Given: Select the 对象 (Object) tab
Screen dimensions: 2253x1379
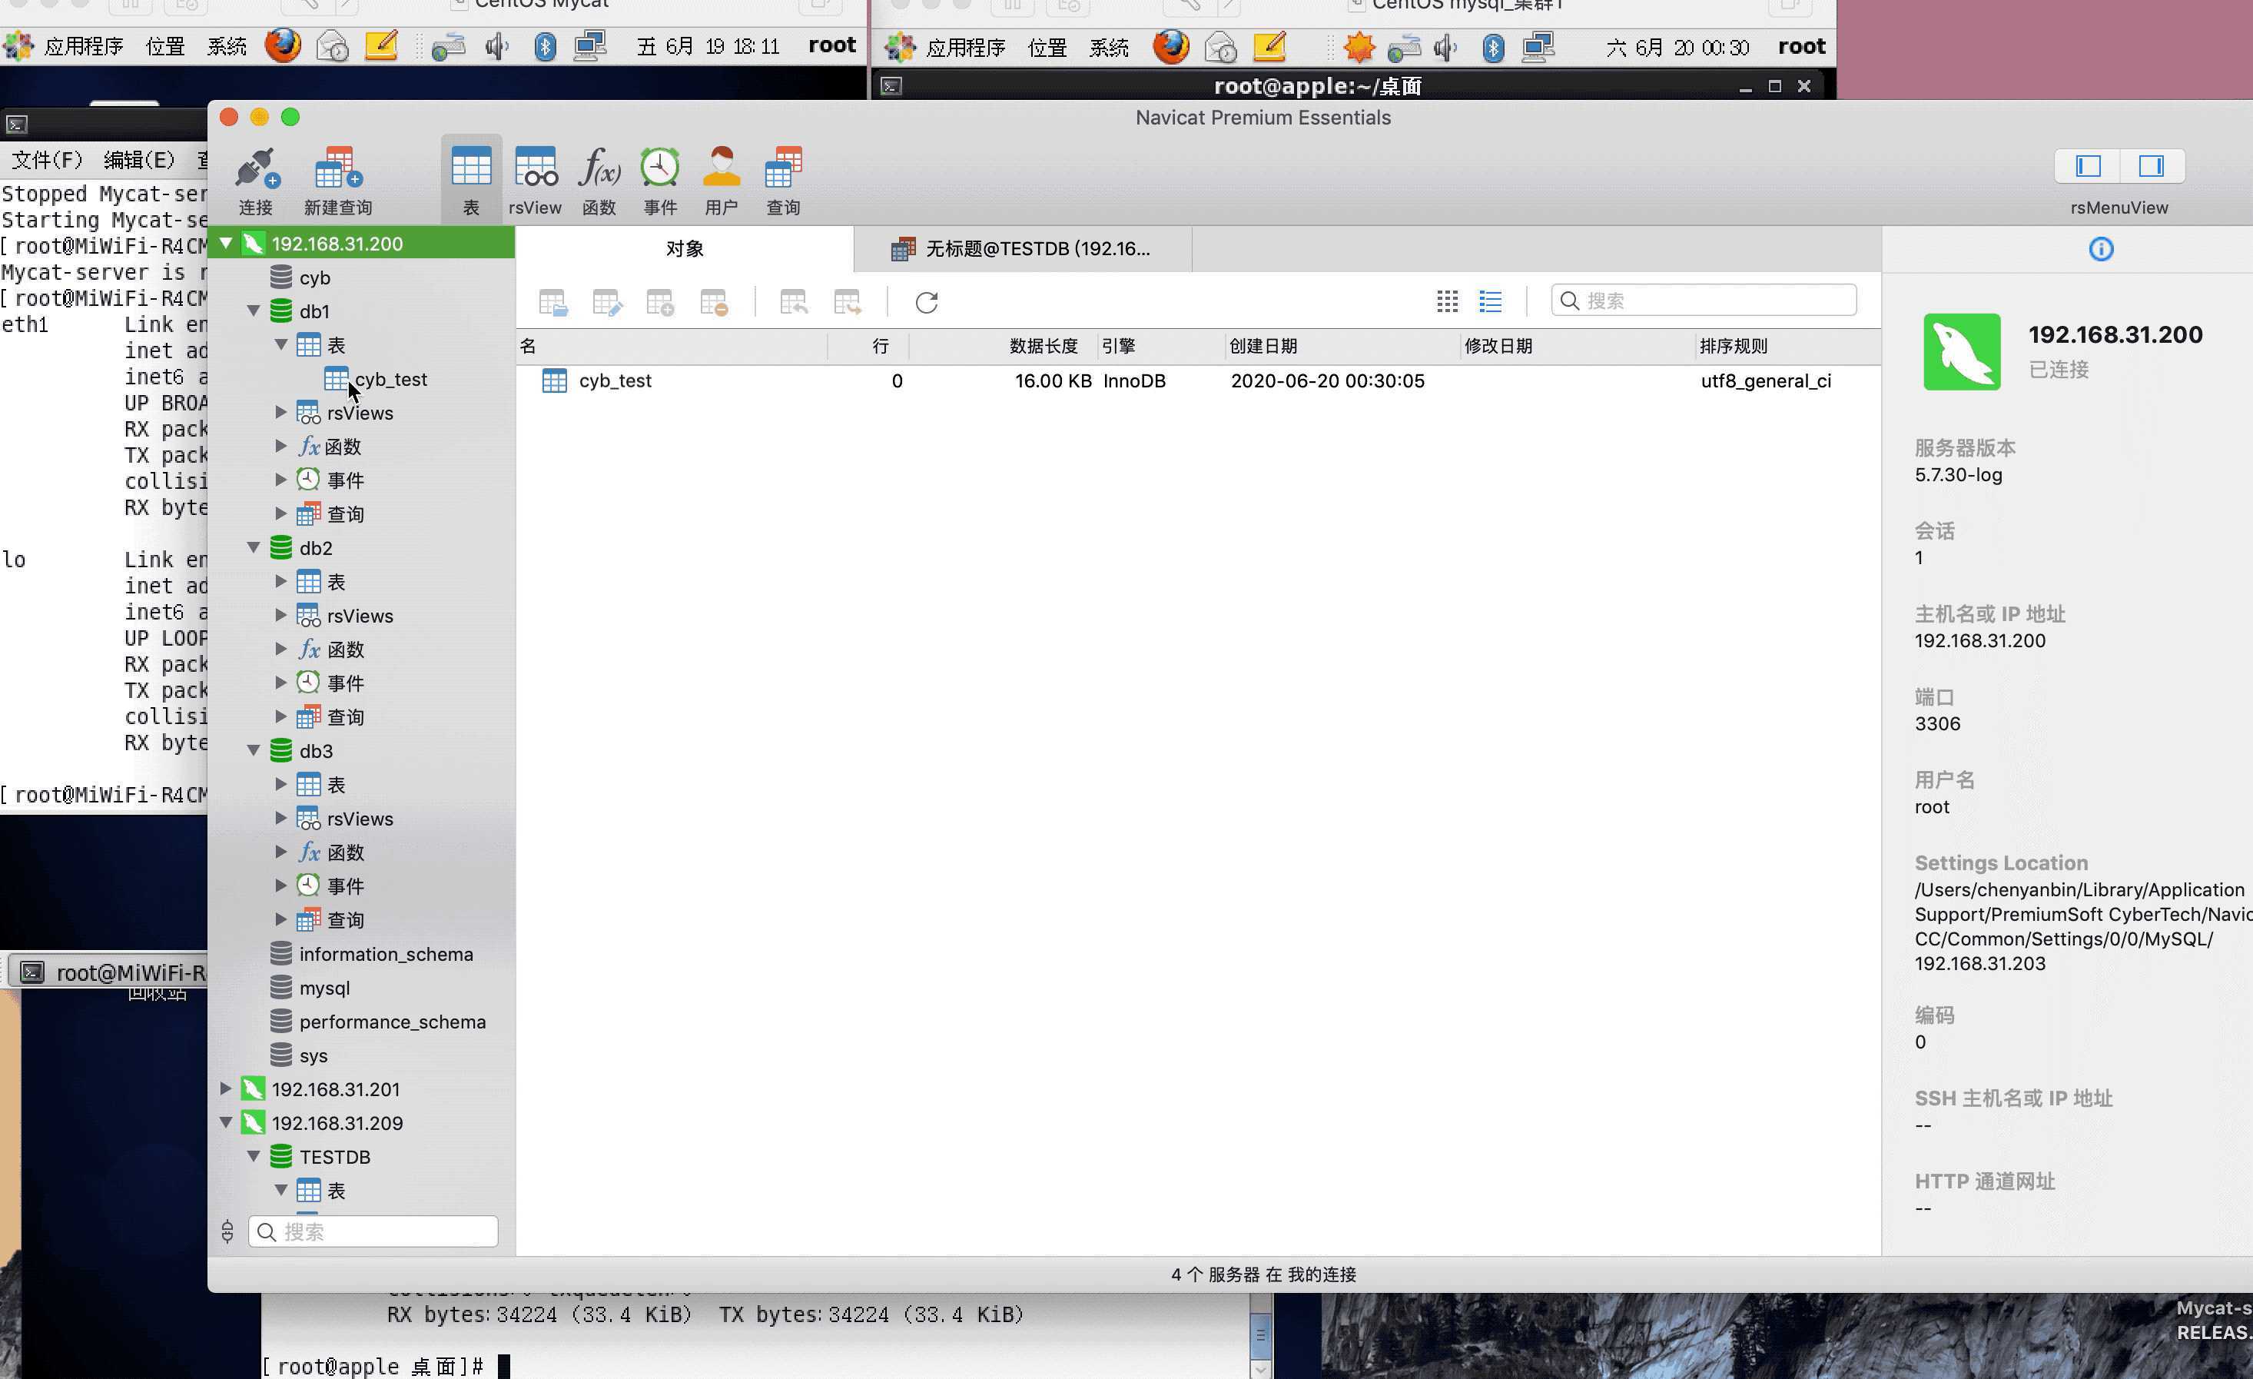Looking at the screenshot, I should pyautogui.click(x=682, y=246).
